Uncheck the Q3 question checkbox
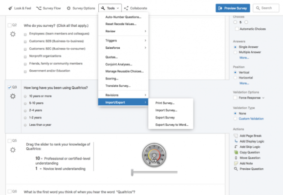Image resolution: width=283 pixels, height=195 pixels. pyautogui.click(x=10, y=87)
